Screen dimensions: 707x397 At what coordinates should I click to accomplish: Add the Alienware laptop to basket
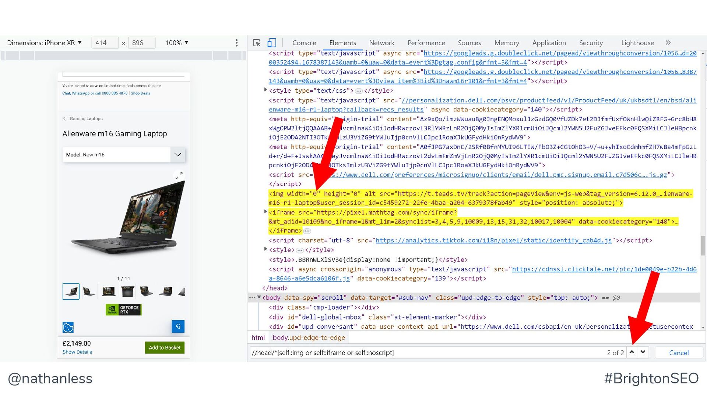tap(165, 347)
